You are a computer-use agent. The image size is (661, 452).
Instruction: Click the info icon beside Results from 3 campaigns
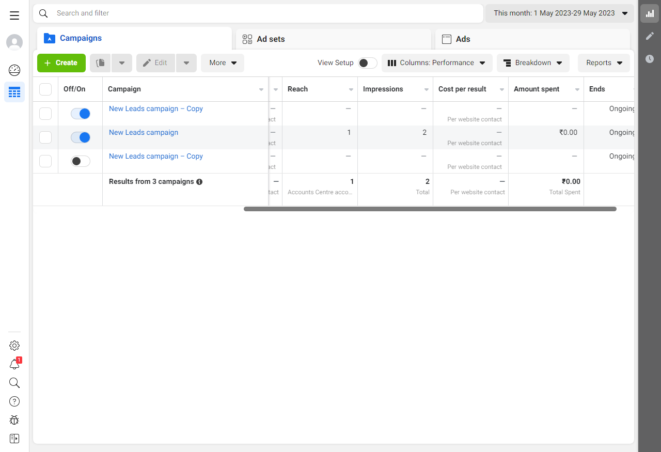[x=199, y=182]
